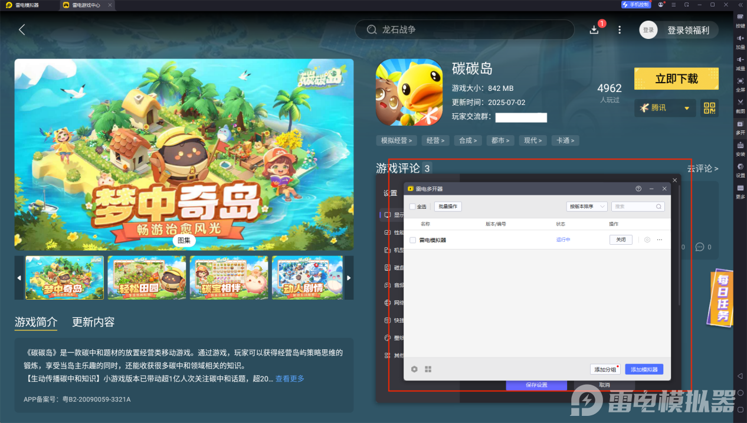Tick the 全选 select-all checkbox

[x=412, y=206]
